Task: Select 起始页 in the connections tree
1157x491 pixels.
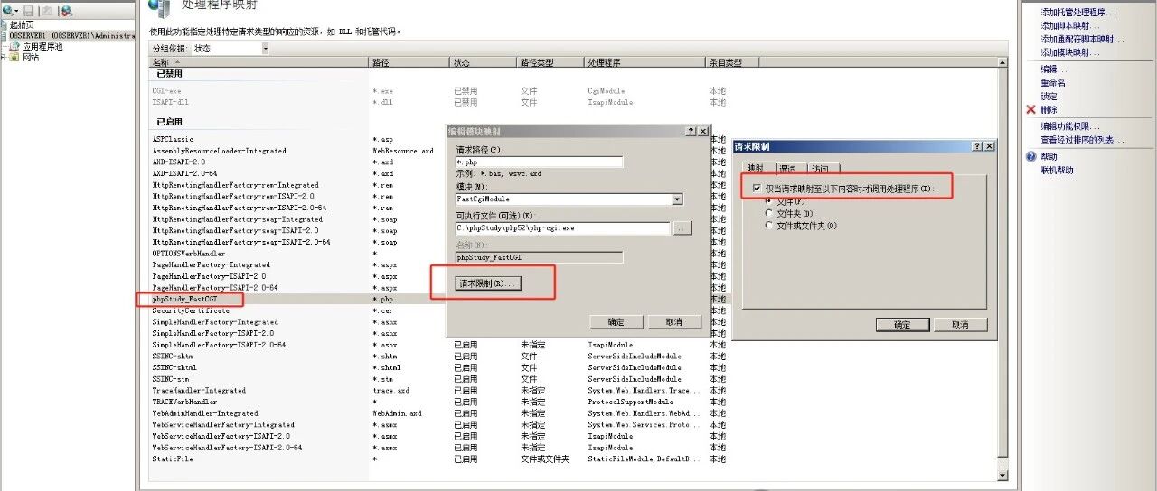Action: pyautogui.click(x=23, y=25)
